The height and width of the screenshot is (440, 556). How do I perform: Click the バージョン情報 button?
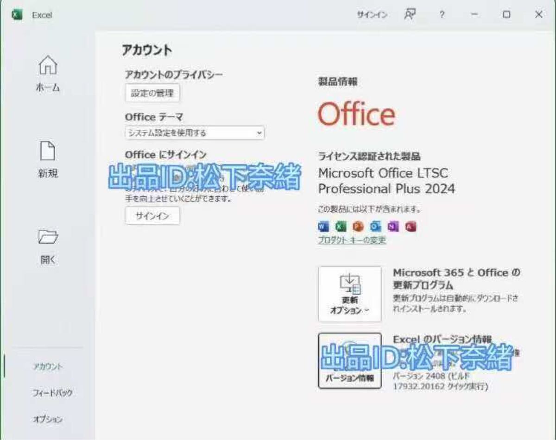point(350,361)
